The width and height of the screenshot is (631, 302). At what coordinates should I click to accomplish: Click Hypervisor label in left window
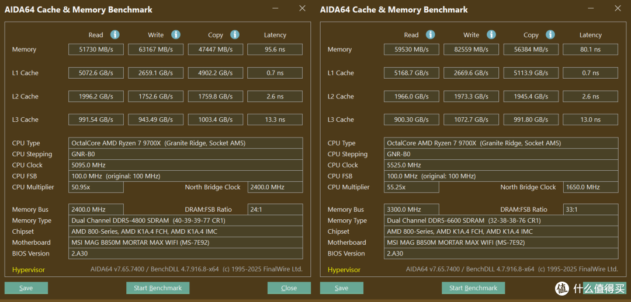pos(29,270)
